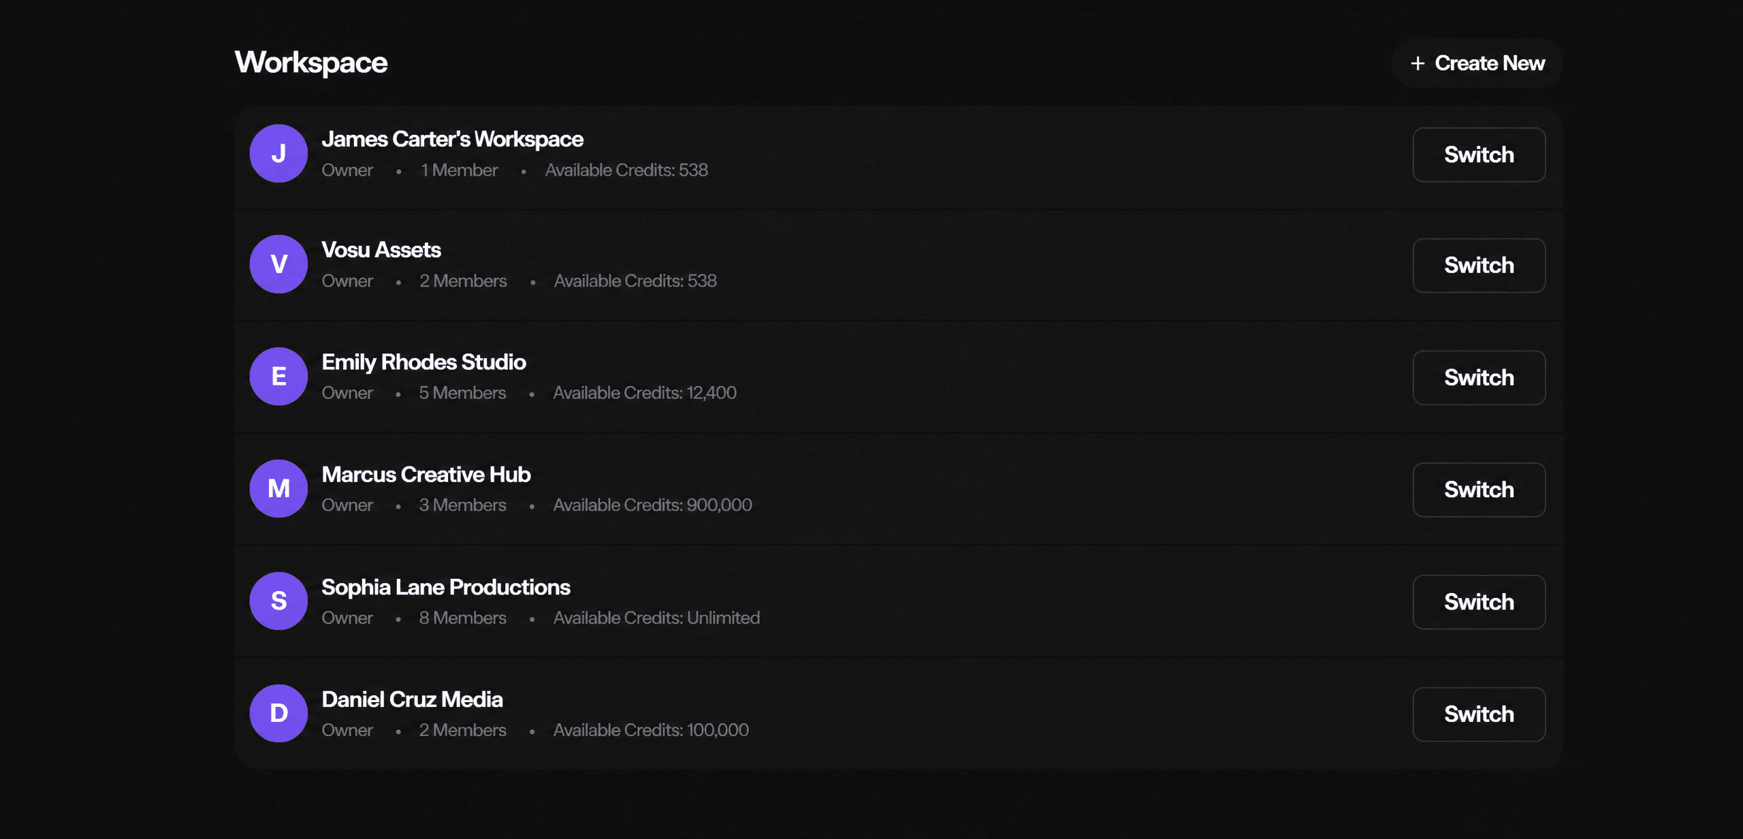Click the purple J avatar icon

pos(278,153)
